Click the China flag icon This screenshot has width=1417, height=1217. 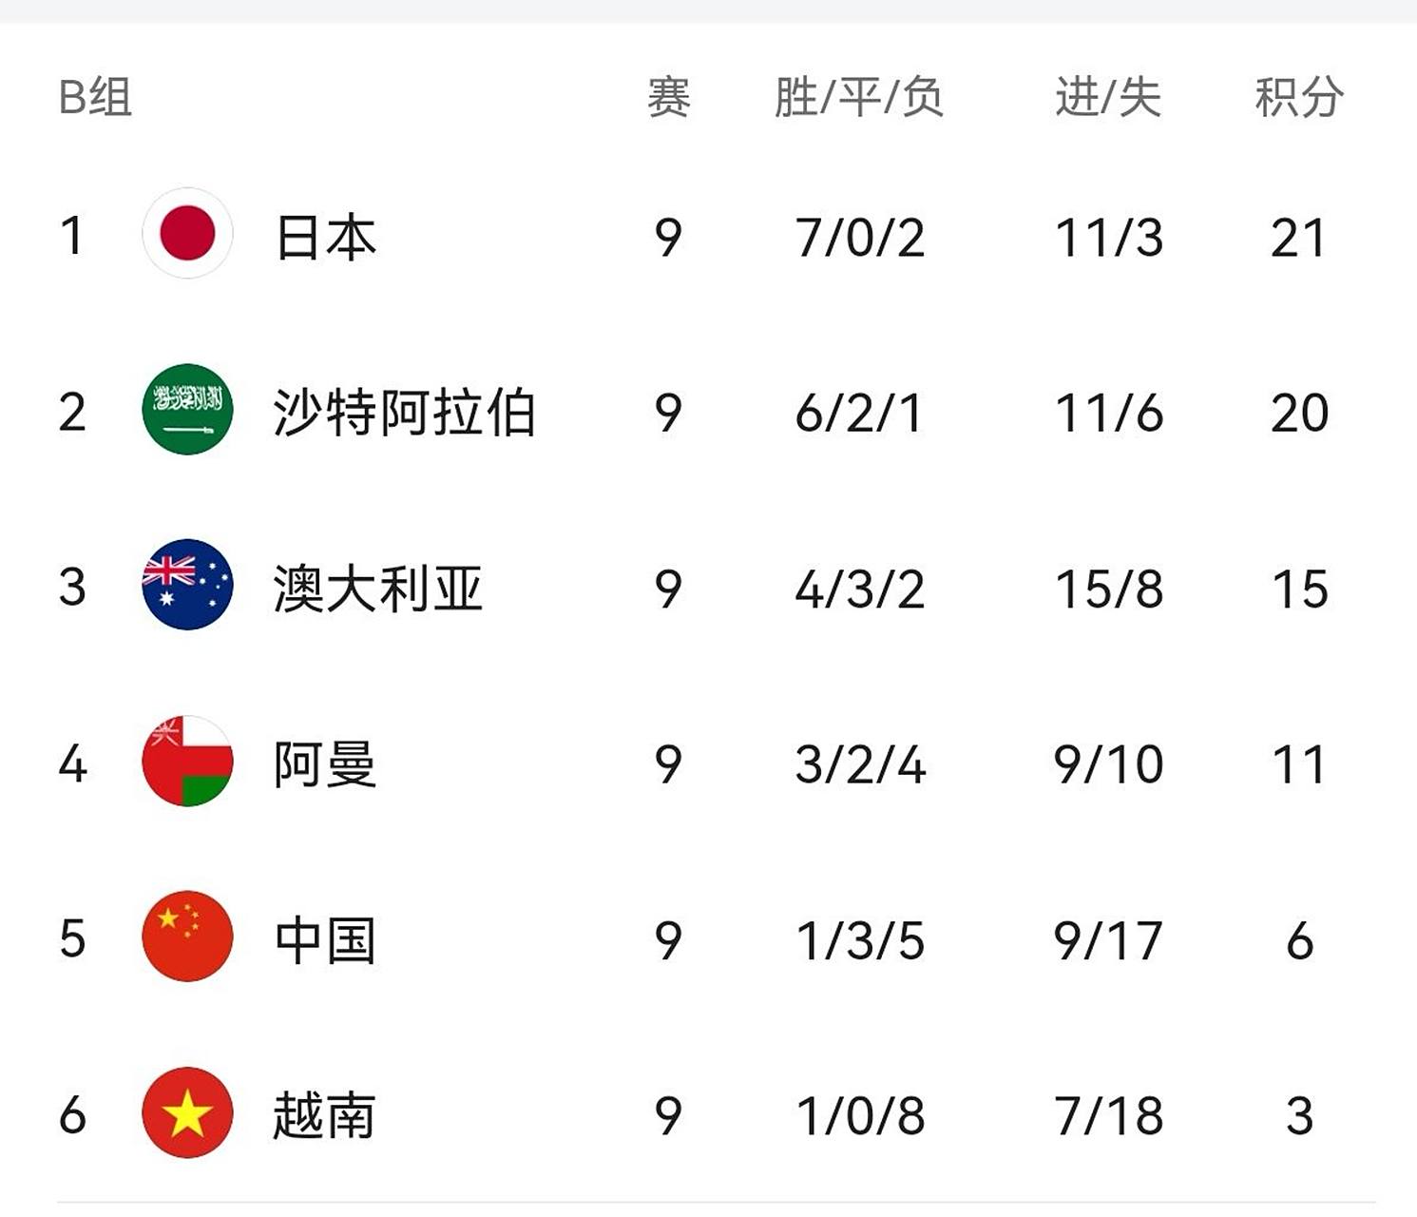(x=187, y=937)
